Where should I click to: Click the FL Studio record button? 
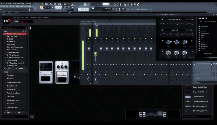[53, 7]
